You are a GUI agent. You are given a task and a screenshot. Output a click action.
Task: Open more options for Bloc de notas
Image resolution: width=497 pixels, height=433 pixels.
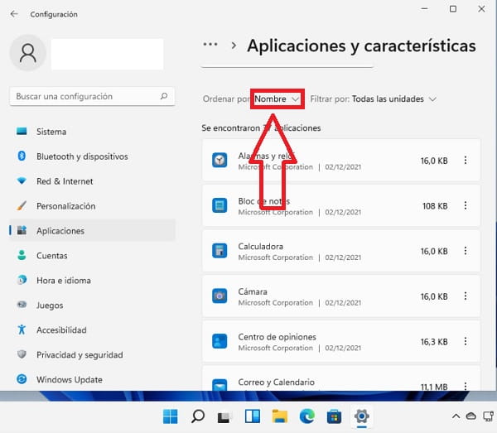click(x=466, y=205)
